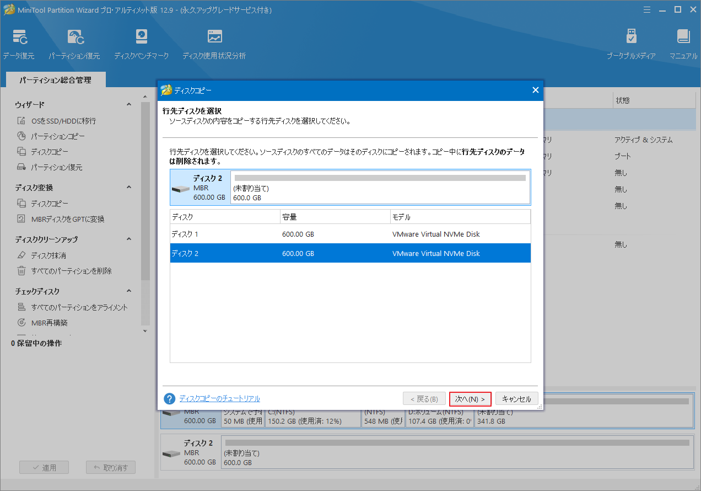Click ディスクコピー icon under ディスク変換
Screen dimensions: 701x491
[21, 204]
